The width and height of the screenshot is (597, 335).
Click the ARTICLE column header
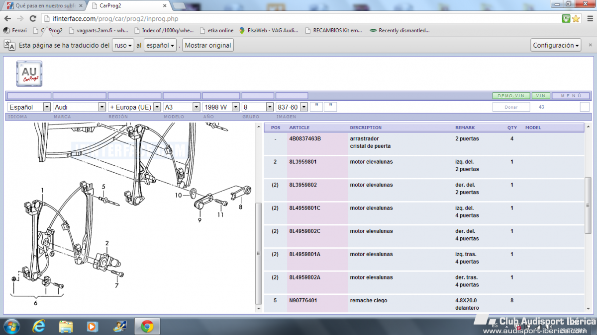pyautogui.click(x=299, y=128)
